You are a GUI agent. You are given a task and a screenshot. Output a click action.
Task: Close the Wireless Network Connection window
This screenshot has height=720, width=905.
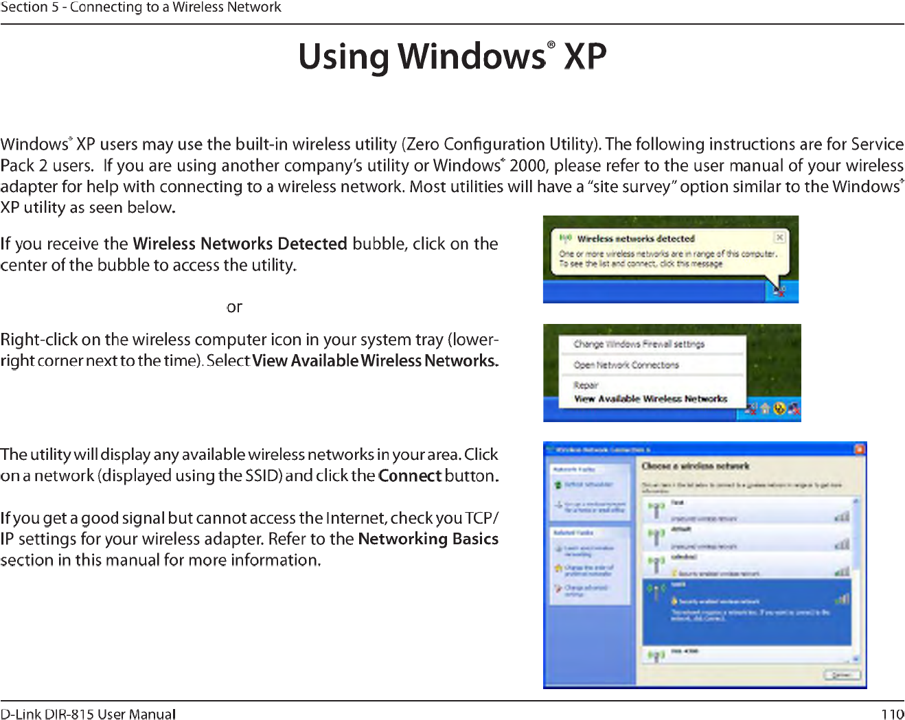(859, 450)
